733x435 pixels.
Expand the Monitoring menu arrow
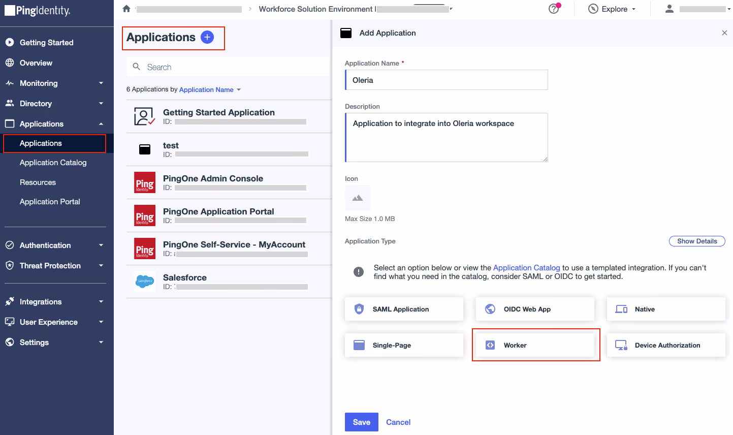[101, 83]
